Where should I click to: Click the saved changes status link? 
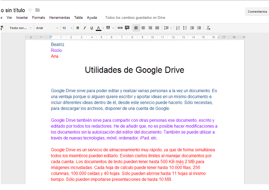(x=135, y=18)
